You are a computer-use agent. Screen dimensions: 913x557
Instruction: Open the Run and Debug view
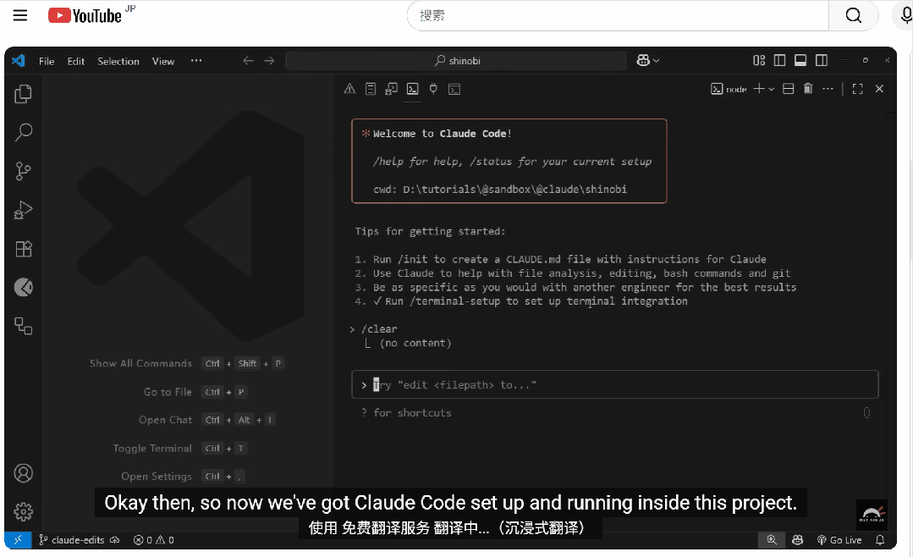point(24,210)
